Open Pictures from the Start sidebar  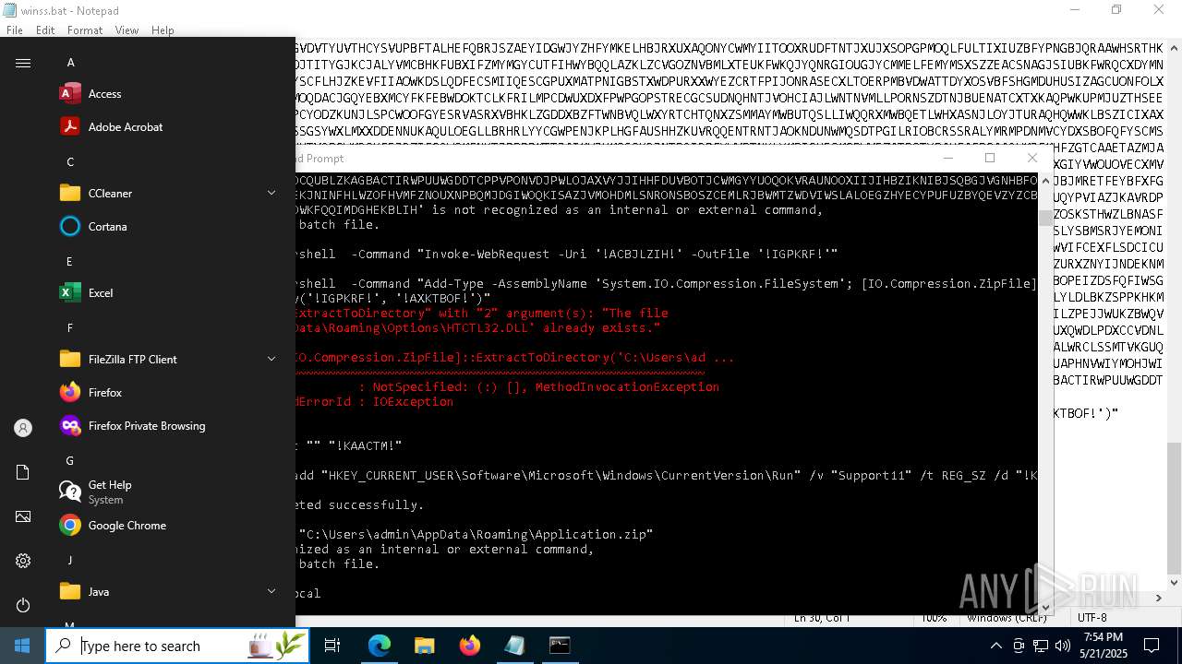click(23, 516)
